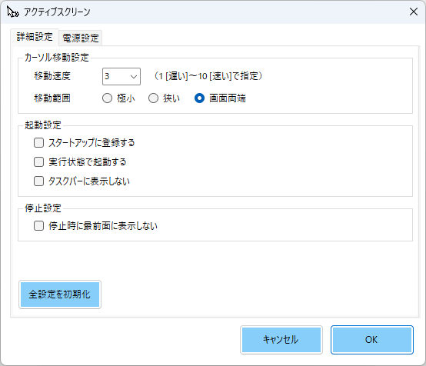The width and height of the screenshot is (426, 366).
Task: Open the 移動速度 dropdown list
Action: [x=121, y=76]
